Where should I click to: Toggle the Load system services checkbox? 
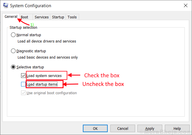coord(23,76)
